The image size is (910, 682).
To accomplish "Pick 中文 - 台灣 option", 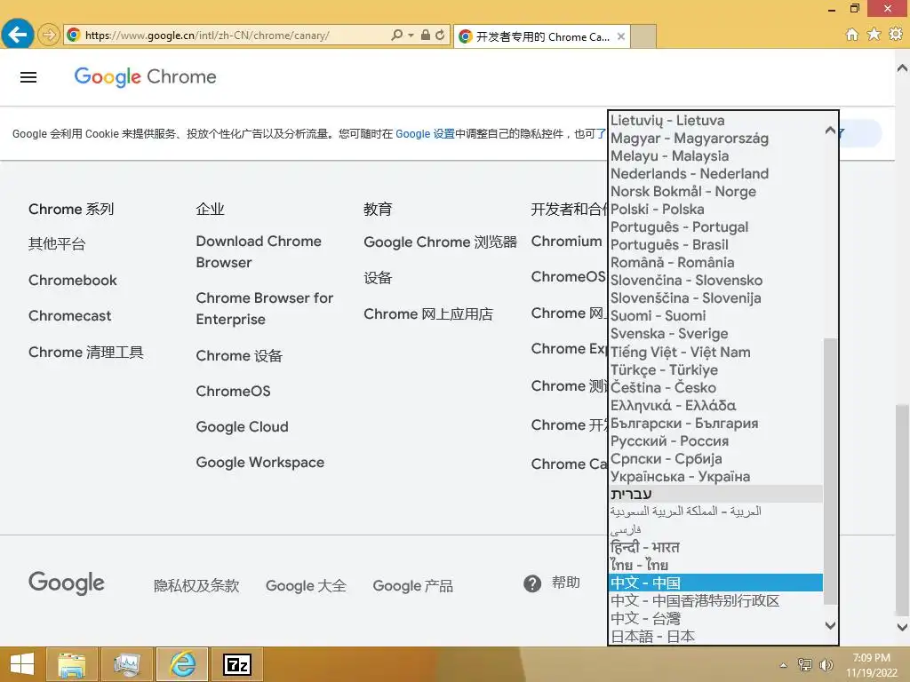I will pyautogui.click(x=715, y=618).
